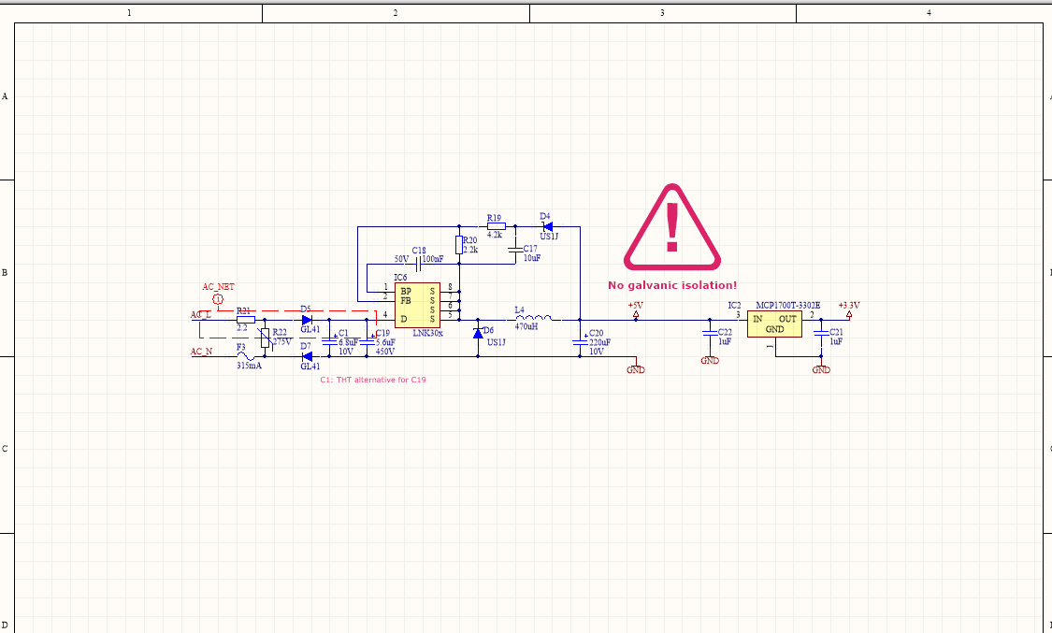Select the 275V varistor rating text
The image size is (1052, 633).
pyautogui.click(x=281, y=341)
